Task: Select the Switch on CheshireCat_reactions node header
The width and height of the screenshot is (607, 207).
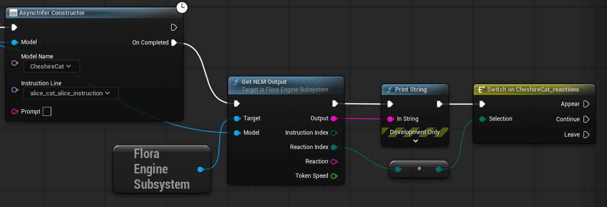Action: [x=533, y=90]
